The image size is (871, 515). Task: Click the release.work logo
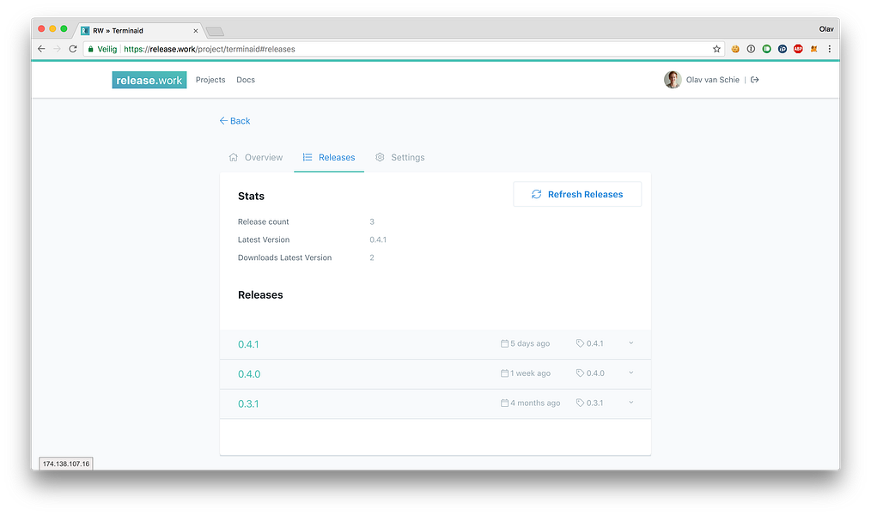pyautogui.click(x=149, y=80)
